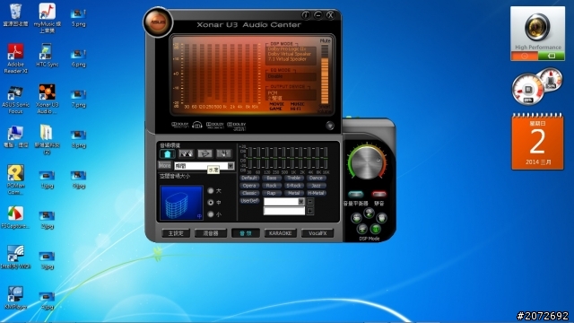Apply the H-Metal EQ preset
The width and height of the screenshot is (574, 323).
316,193
